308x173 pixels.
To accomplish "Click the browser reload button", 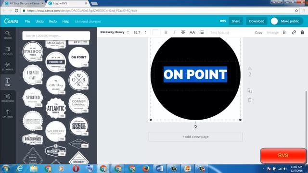I will 16,11.
